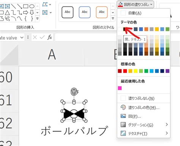Open the Edit Shape points menu
The height and width of the screenshot is (146, 180).
(47, 5)
